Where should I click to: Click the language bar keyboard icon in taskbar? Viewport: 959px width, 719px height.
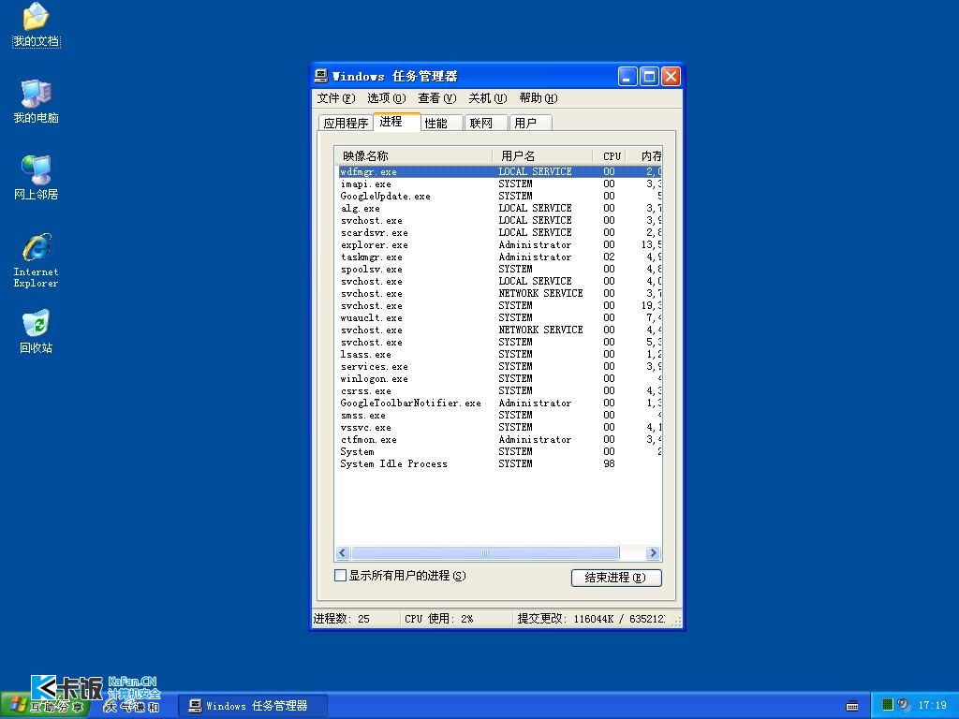[852, 706]
